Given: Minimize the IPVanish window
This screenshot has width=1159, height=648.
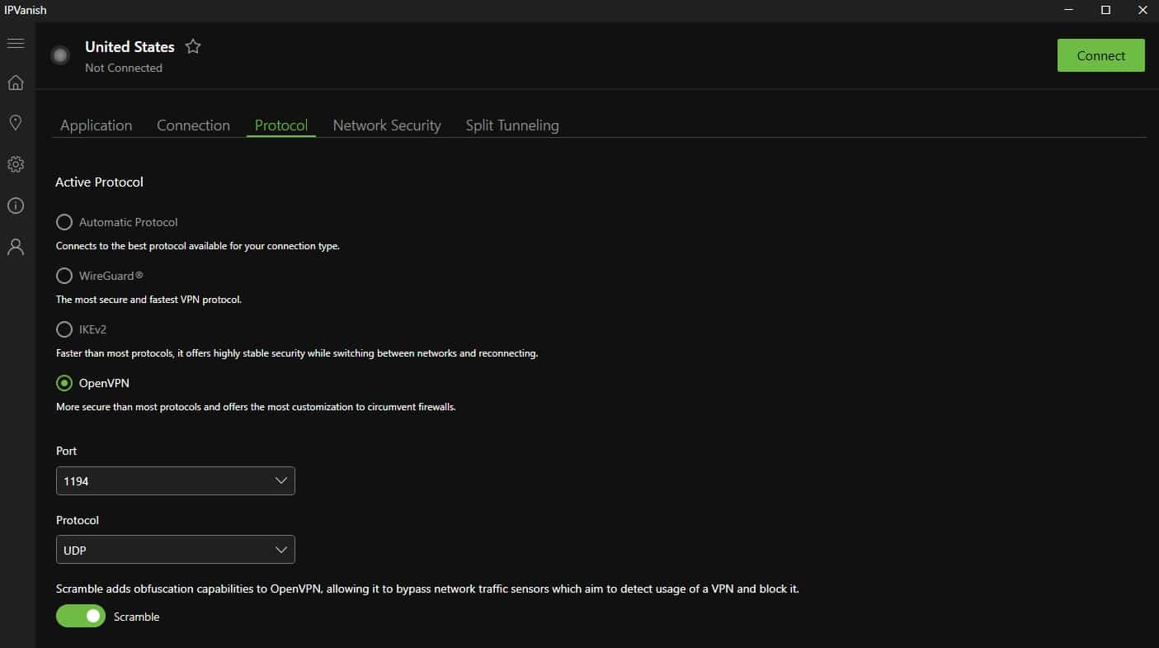Looking at the screenshot, I should [x=1069, y=10].
